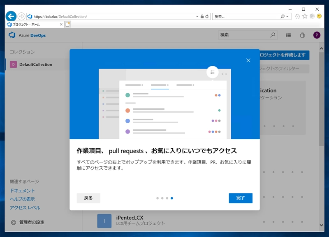Open the favorites star icon
The image size is (329, 237).
coord(305,16)
